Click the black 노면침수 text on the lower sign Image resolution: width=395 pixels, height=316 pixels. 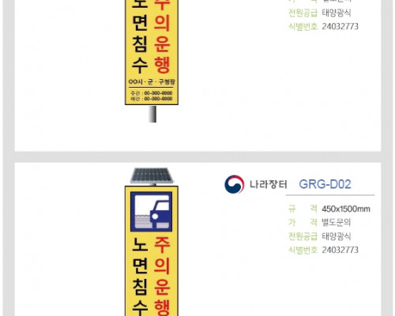tap(140, 276)
